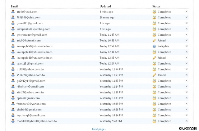Remove the nilydnam@gmail.com row

tap(187, 86)
